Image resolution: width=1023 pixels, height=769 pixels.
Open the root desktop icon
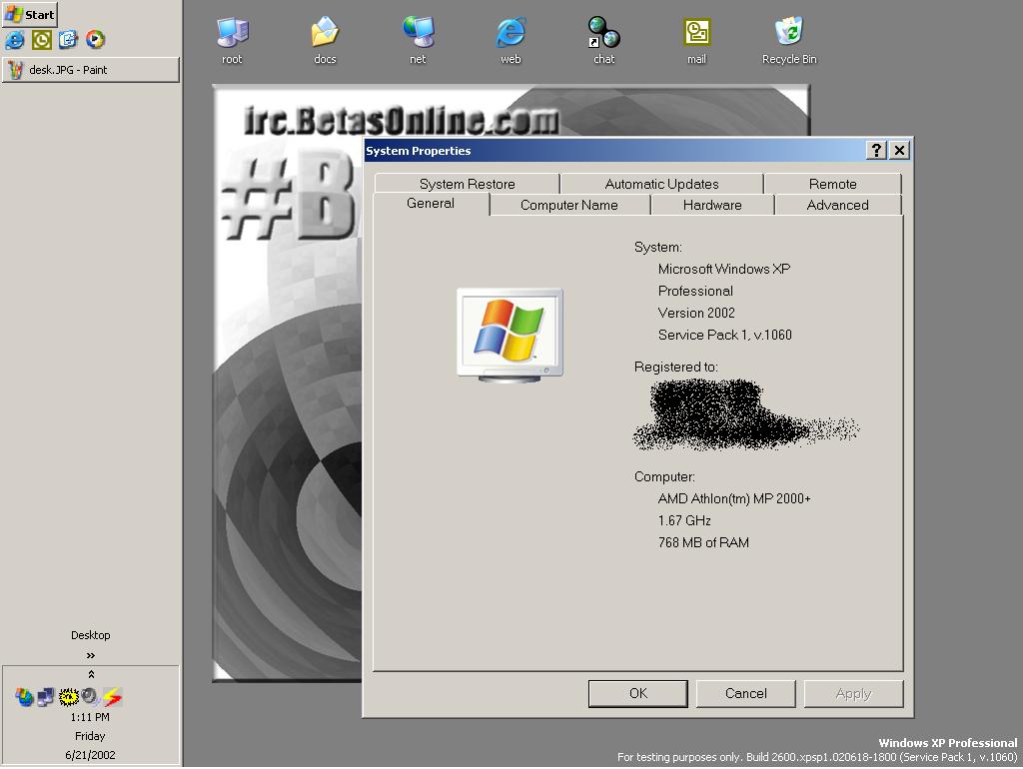tap(232, 34)
